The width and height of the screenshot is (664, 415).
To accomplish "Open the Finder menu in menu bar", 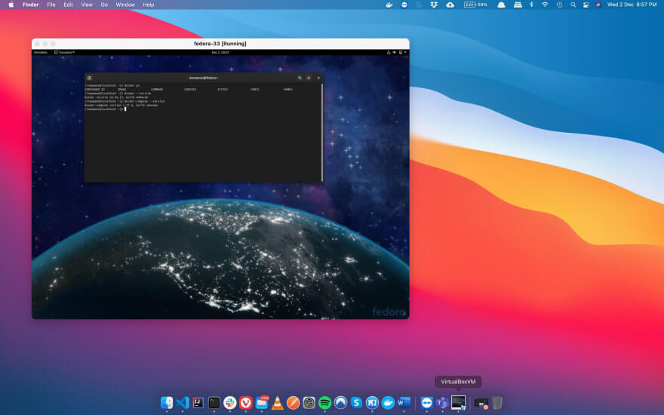I will pyautogui.click(x=30, y=5).
